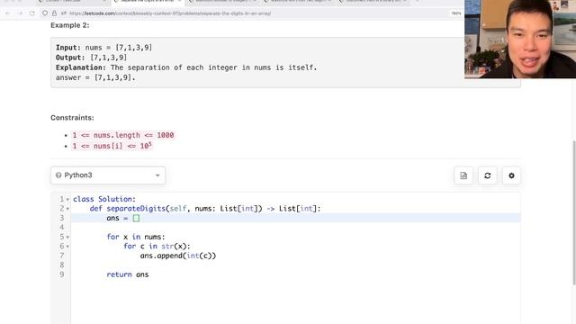Click the 'separateDigits' function name

136,208
